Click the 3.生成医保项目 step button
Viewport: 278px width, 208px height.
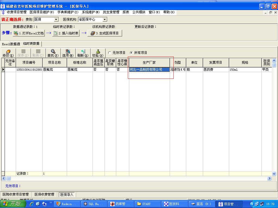105,33
